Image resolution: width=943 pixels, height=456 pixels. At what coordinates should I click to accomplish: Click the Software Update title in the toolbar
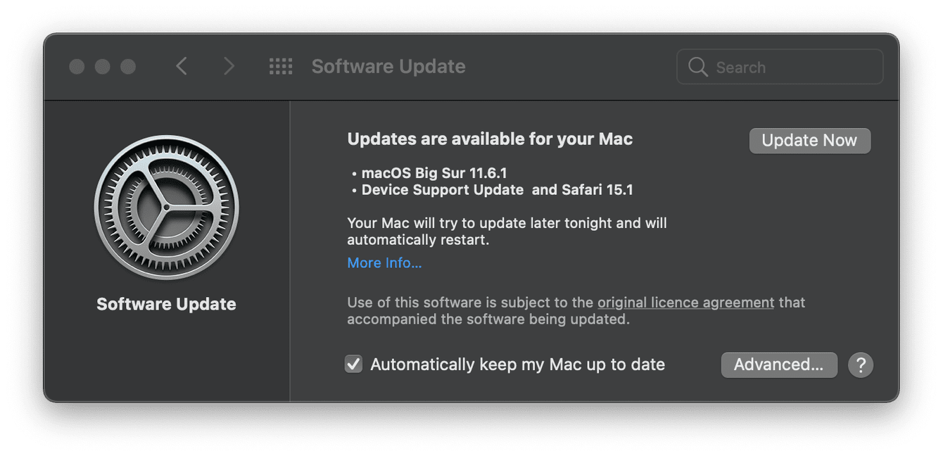(x=388, y=66)
